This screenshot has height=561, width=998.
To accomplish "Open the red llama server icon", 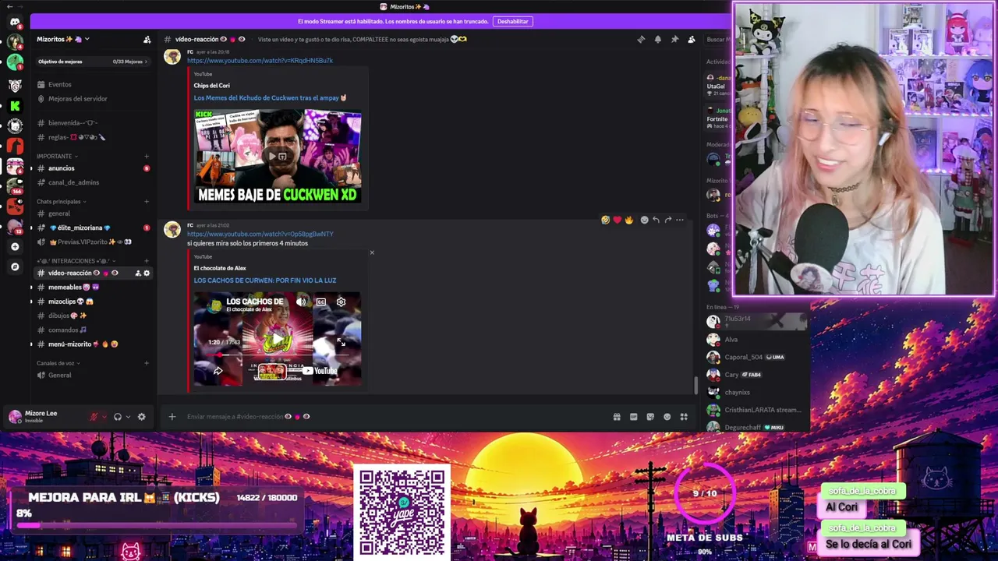I will click(x=15, y=146).
